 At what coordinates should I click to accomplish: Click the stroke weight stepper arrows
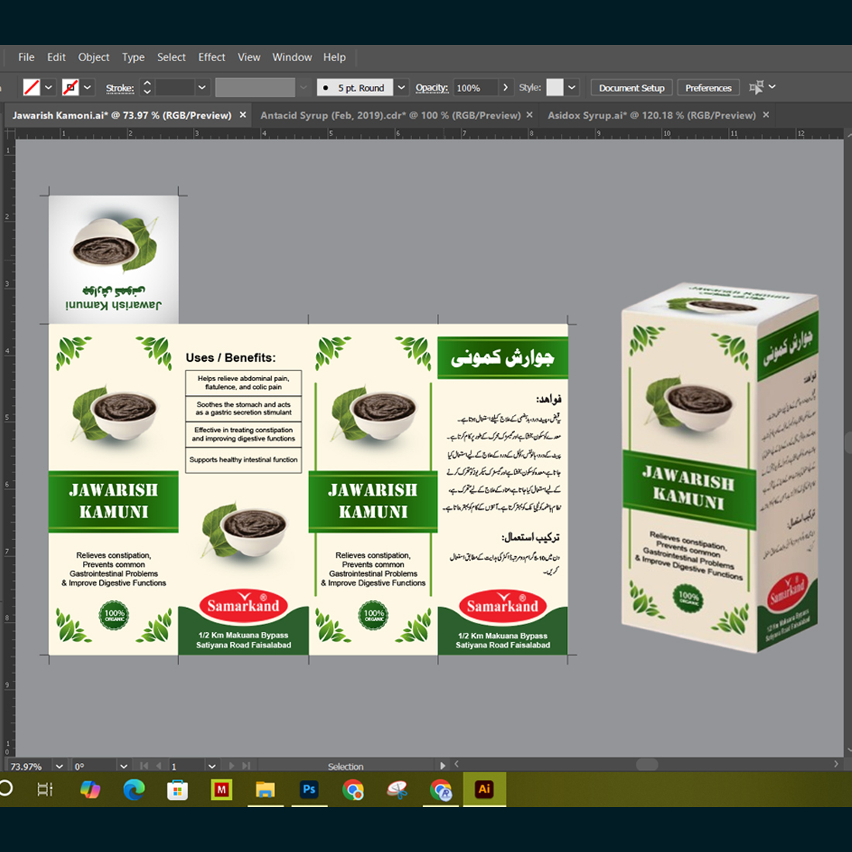[x=146, y=88]
